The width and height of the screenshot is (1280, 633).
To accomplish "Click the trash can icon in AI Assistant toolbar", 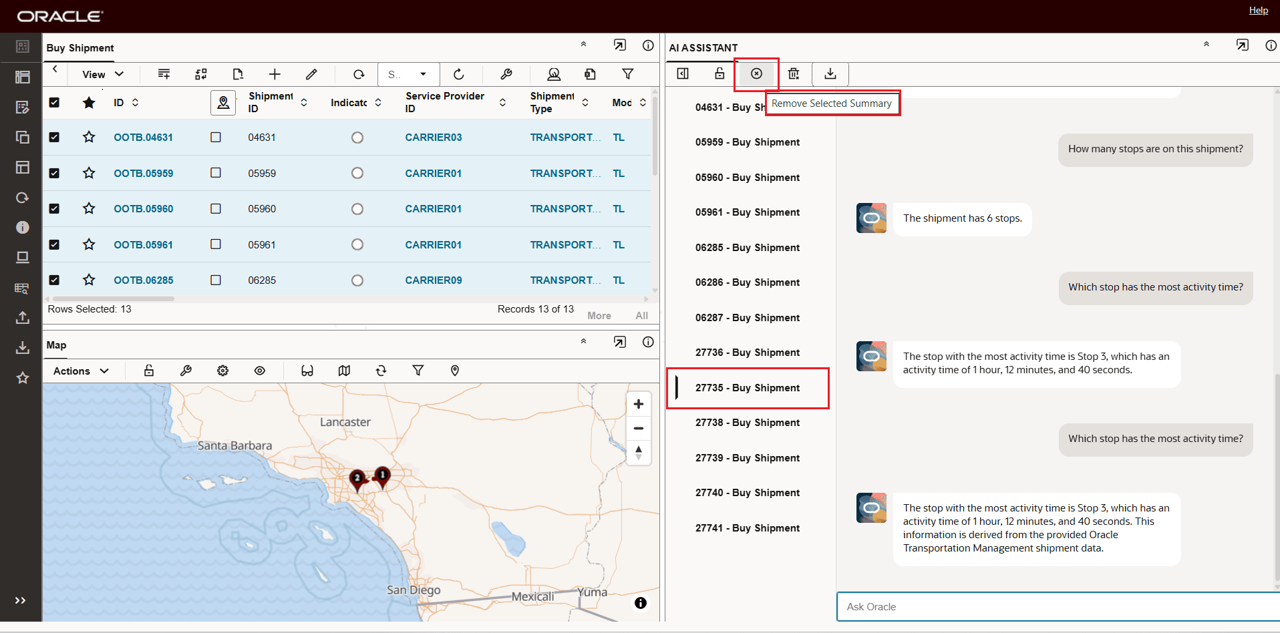I will (x=794, y=73).
